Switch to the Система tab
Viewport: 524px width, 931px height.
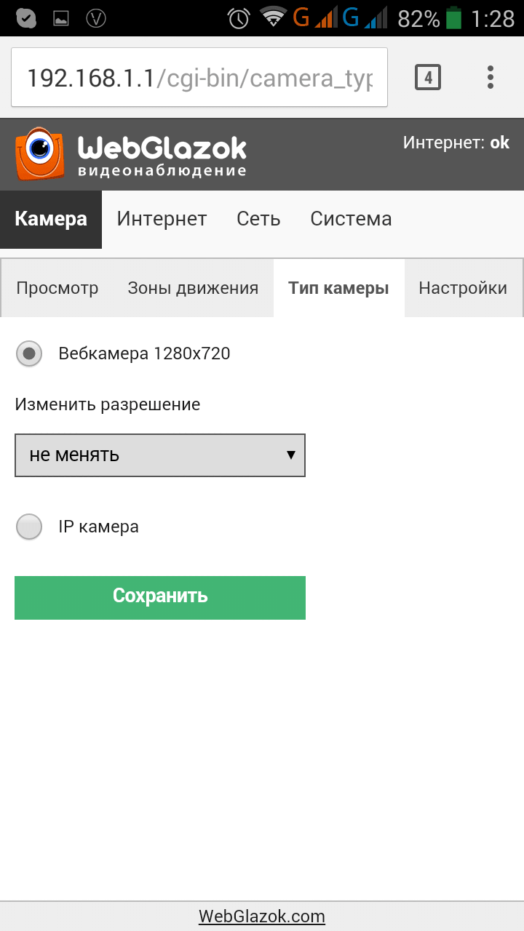[x=351, y=218]
